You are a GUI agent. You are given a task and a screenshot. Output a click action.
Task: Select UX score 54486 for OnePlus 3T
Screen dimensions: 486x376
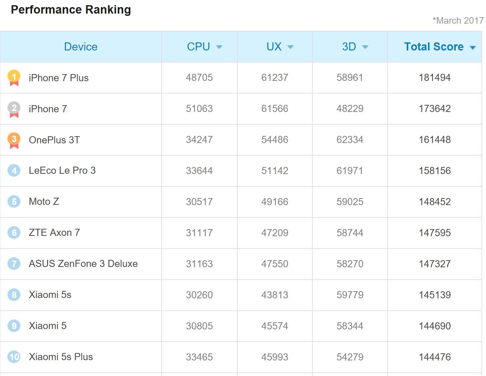click(x=275, y=140)
